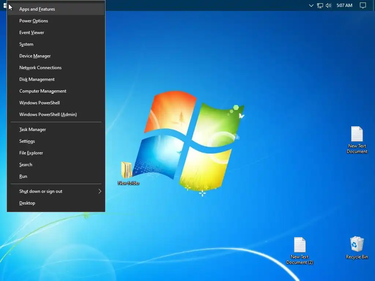
Task: Select the New Text Document icon
Action: point(357,140)
